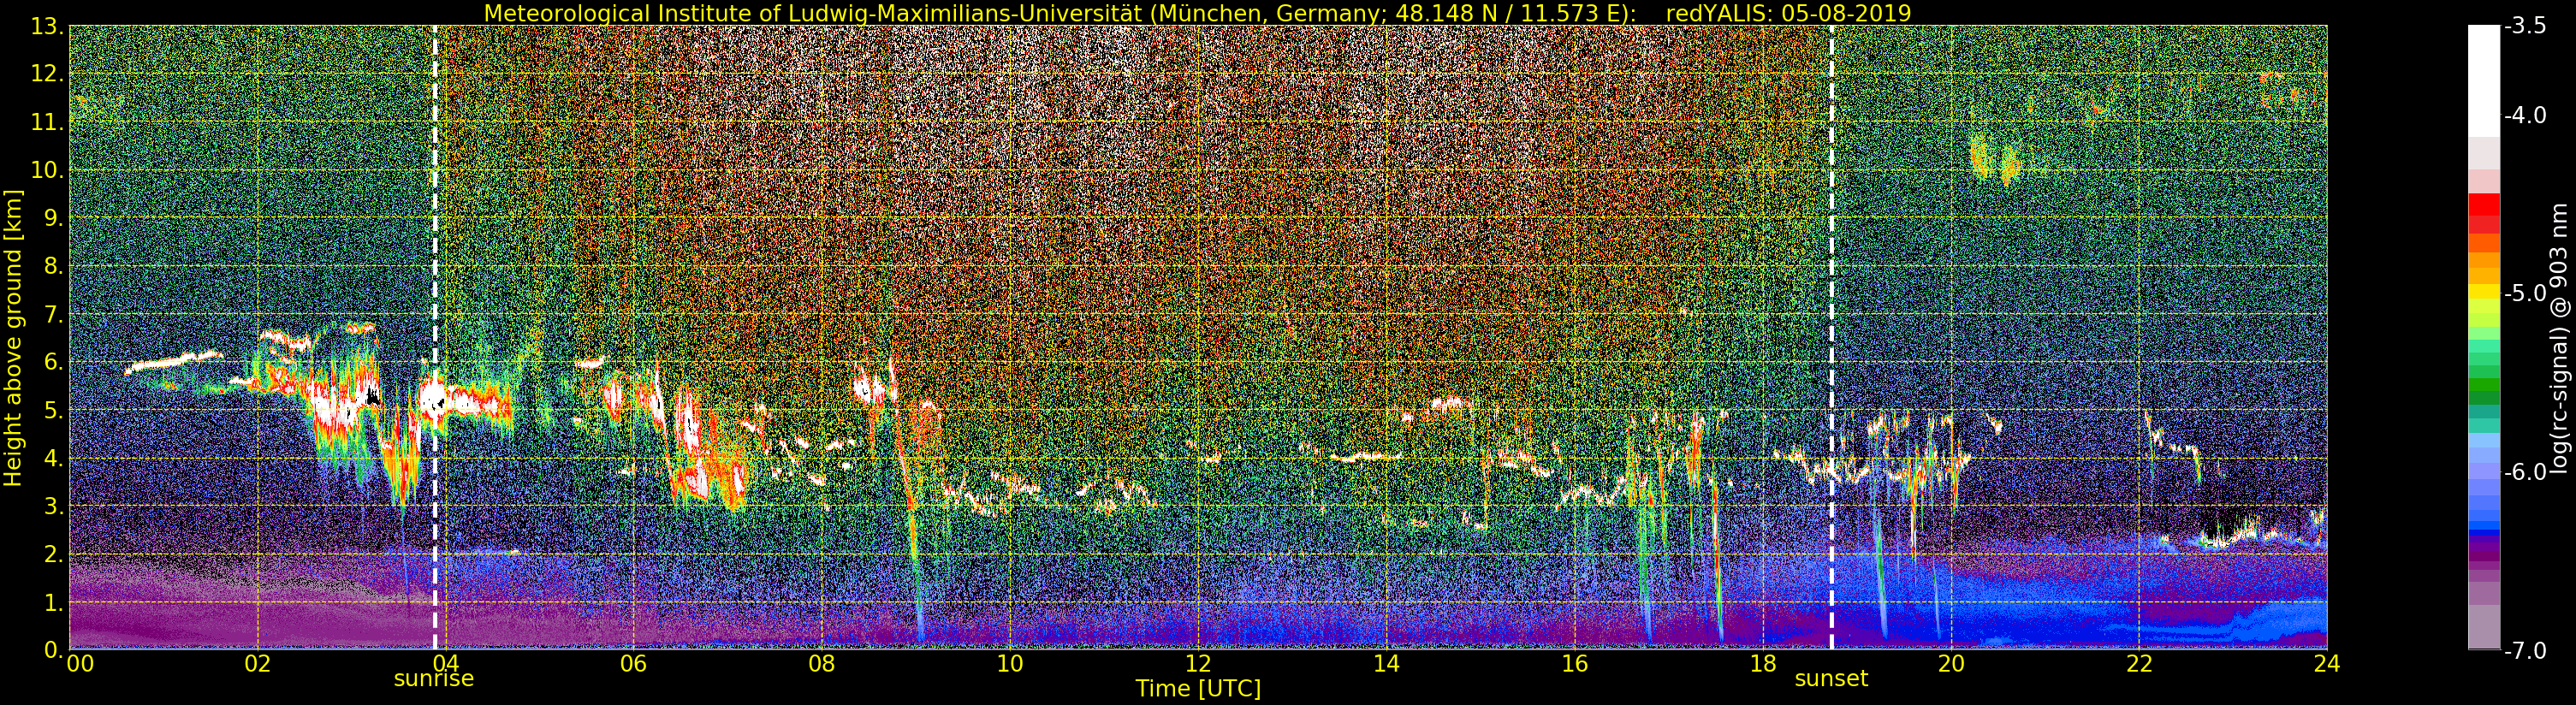Click the time axis tick label '10'

(1010, 663)
